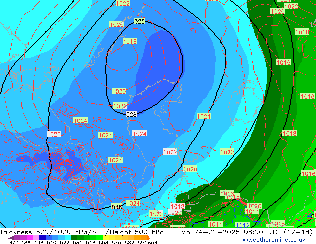Click the blue 1012 pressure label
The image size is (316, 244).
tap(242, 225)
